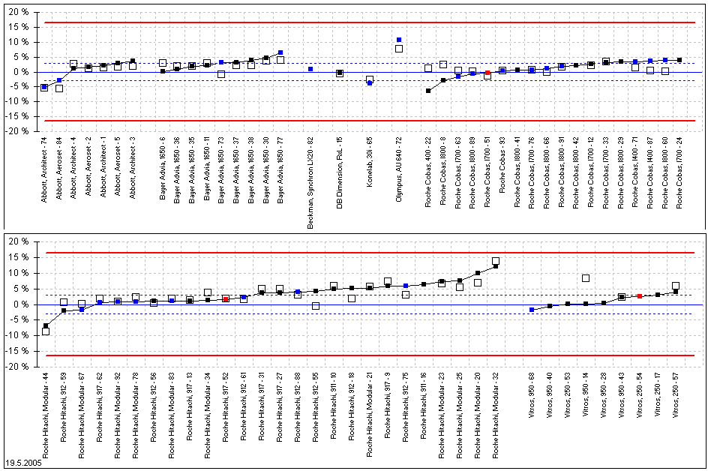
Task: Click the 'Bayer Advia, 1650 - 36' label
Action: [x=177, y=169]
